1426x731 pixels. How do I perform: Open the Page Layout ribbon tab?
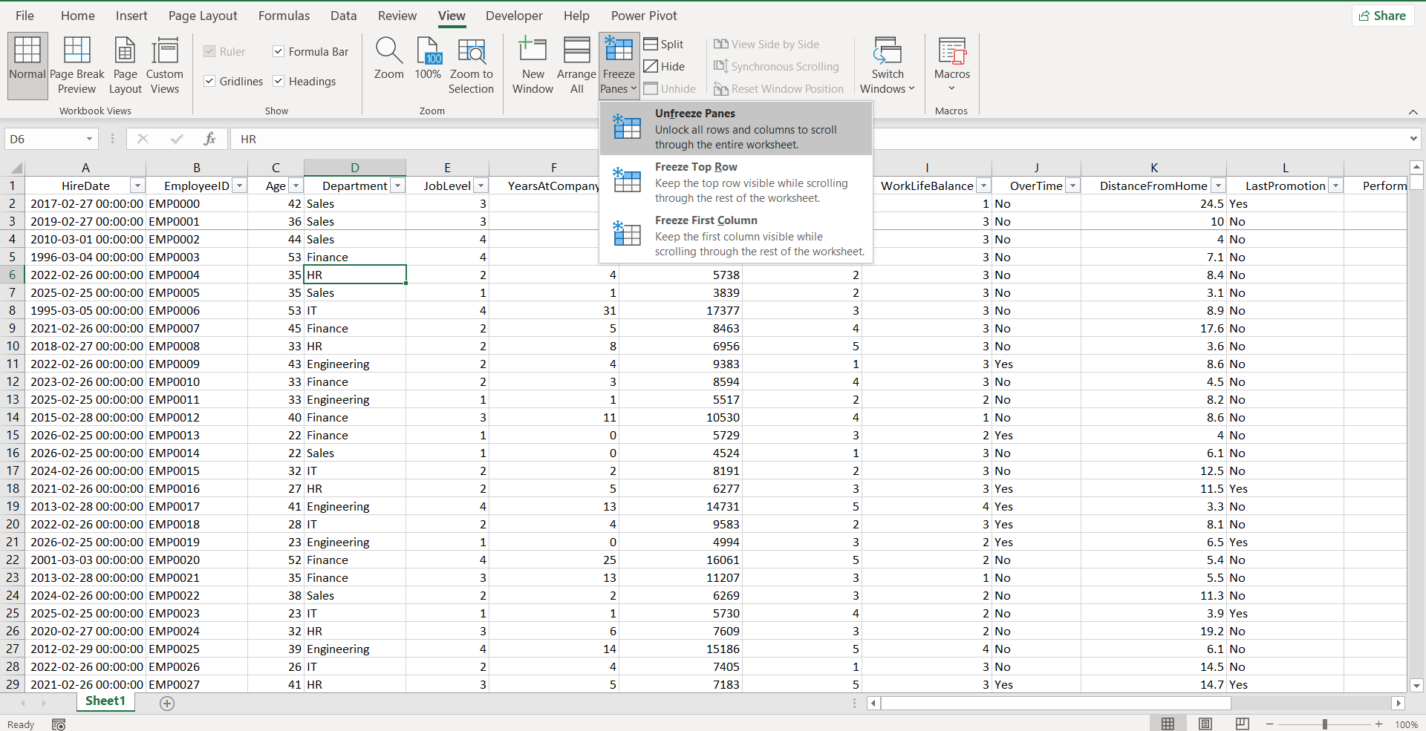[x=203, y=16]
